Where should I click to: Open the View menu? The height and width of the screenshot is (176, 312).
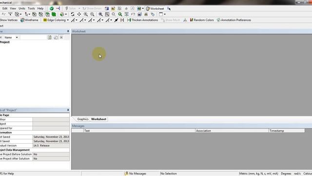click(x=13, y=8)
